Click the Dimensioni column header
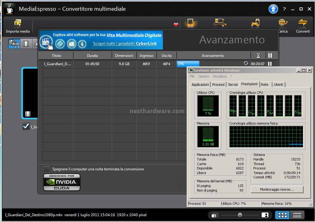This screenshot has height=222, width=315. point(124,56)
